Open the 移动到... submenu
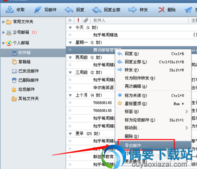This screenshot has width=197, height=169. click(x=153, y=128)
